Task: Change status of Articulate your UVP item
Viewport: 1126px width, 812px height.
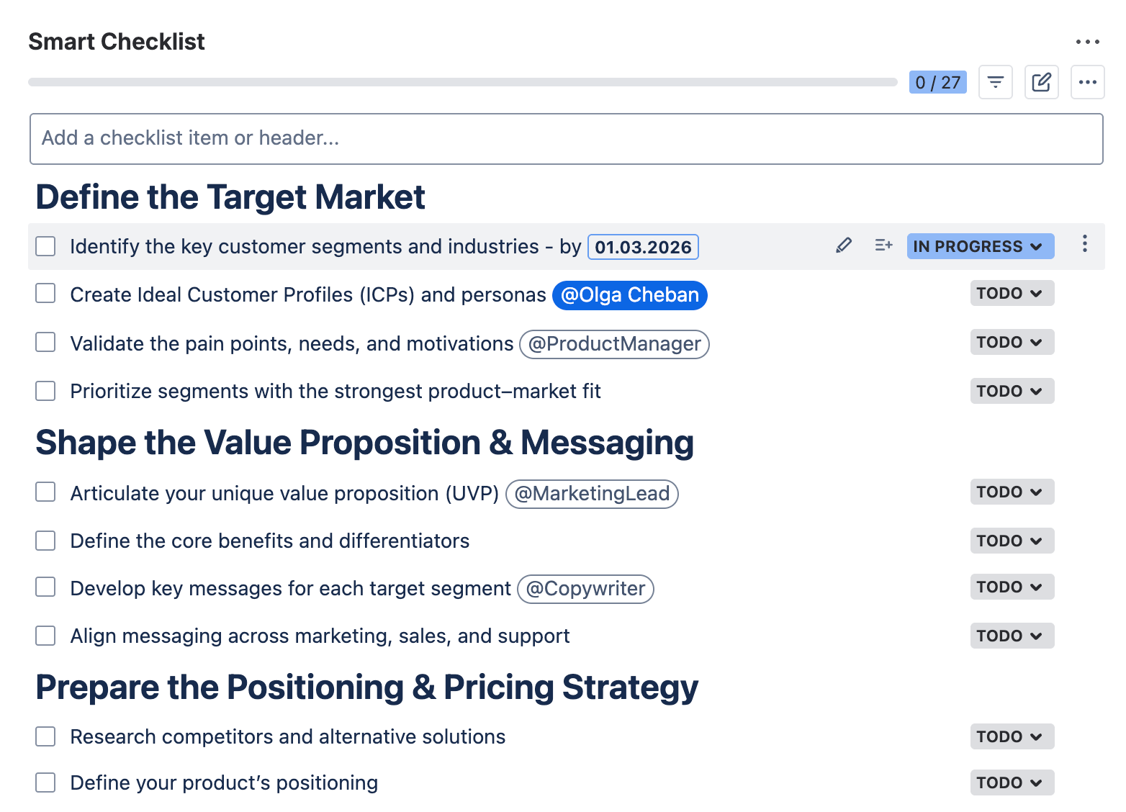Action: tap(1012, 492)
